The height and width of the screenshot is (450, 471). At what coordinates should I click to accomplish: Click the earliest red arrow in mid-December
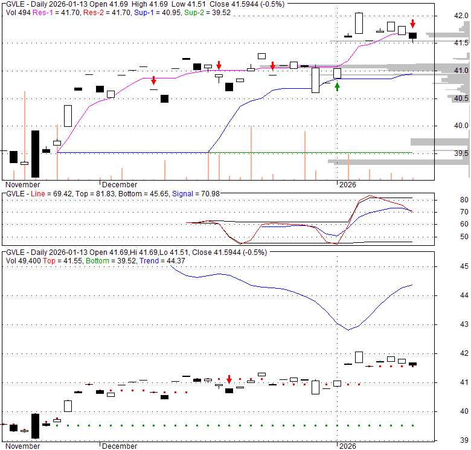click(x=154, y=80)
